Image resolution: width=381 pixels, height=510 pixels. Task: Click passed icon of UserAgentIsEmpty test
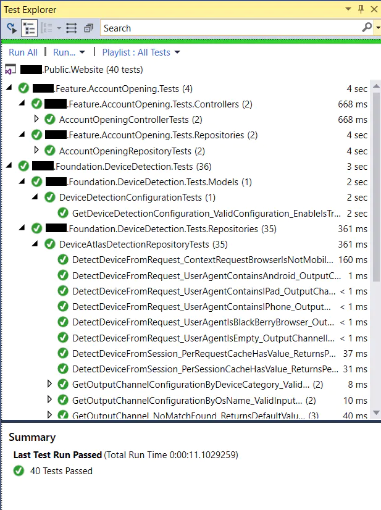[x=63, y=338]
